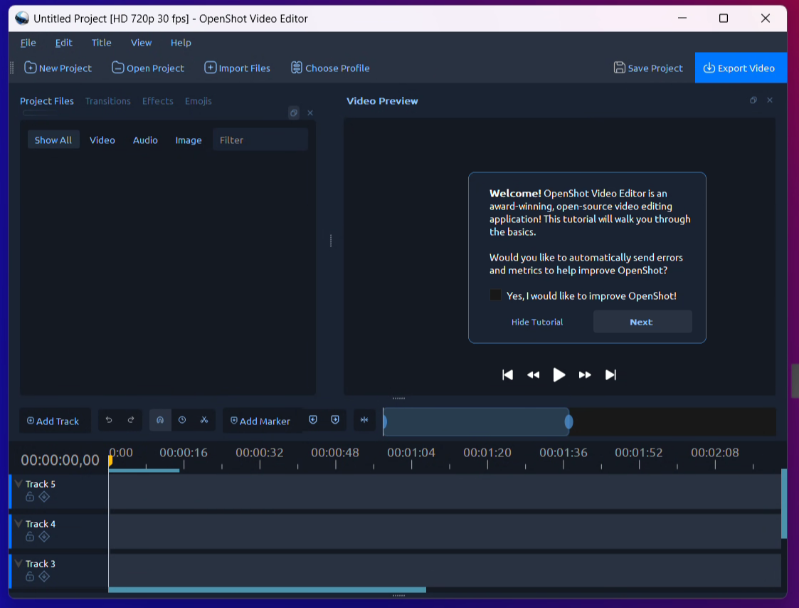Toggle keyframe icon on Track 4
The image size is (799, 608).
tap(44, 537)
